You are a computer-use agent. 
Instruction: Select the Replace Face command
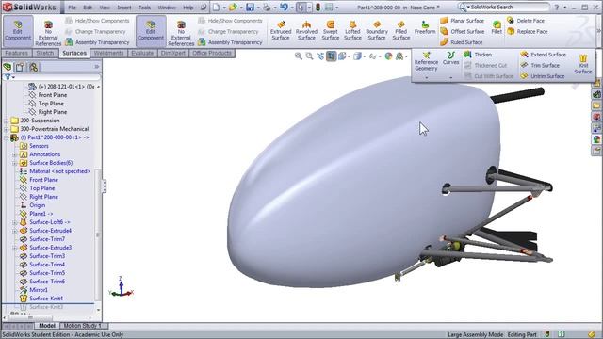[527, 31]
